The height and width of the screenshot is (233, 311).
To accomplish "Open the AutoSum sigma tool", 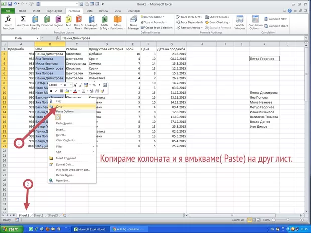I will pyautogui.click(x=22, y=22).
